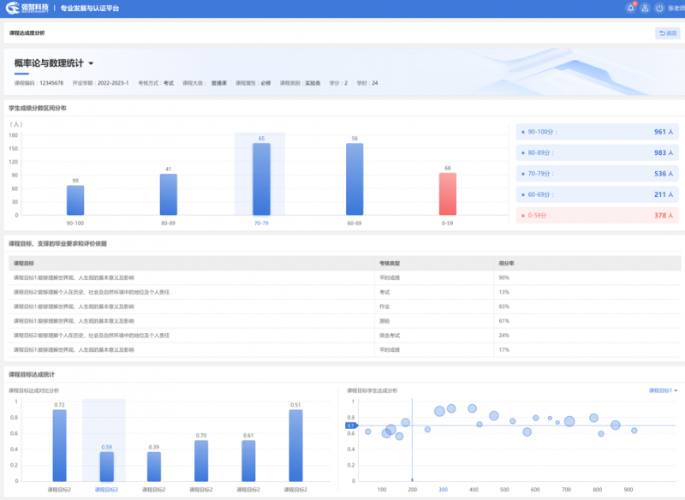Click the 课程目标学生达成分析 chart title
685x500 pixels.
click(x=372, y=390)
